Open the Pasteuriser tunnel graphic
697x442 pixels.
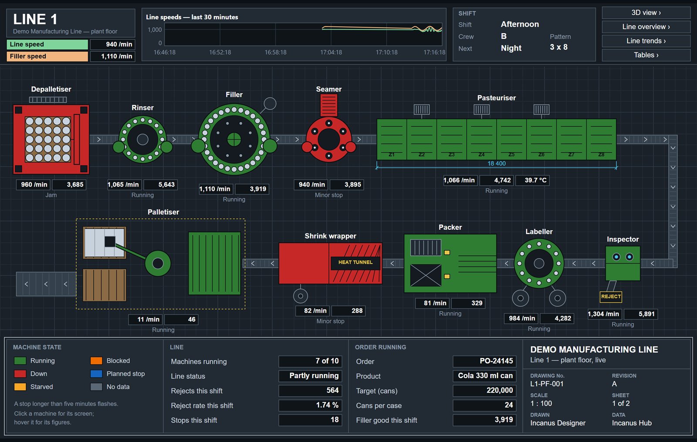[x=497, y=139]
